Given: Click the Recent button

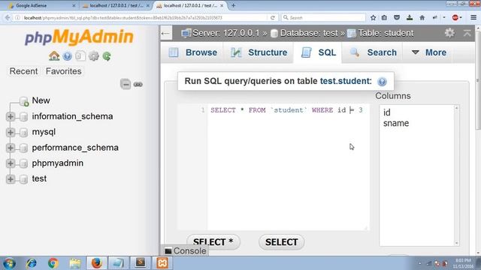Looking at the screenshot, I should tap(23, 71).
